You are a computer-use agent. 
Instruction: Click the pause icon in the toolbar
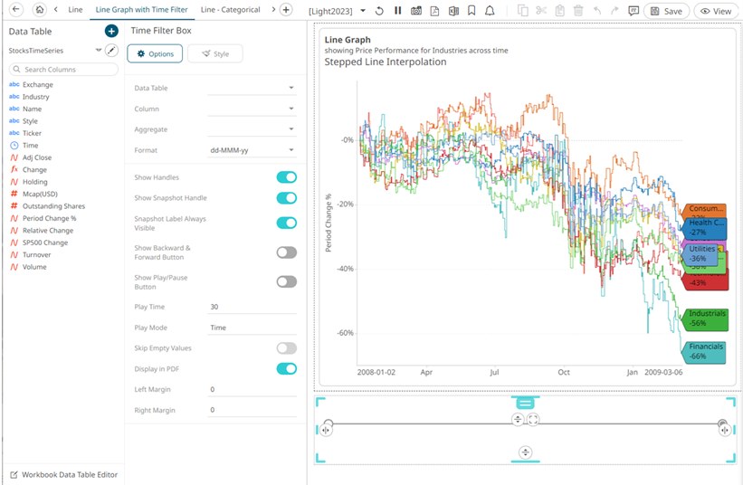click(397, 11)
